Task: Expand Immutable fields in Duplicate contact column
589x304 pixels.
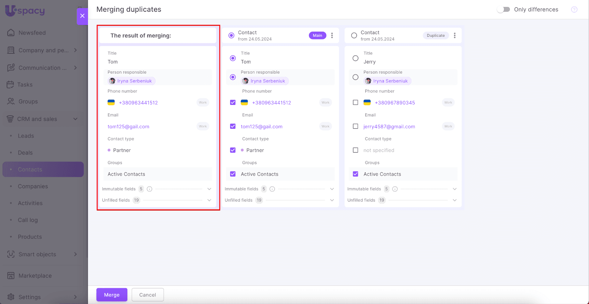Action: pos(454,189)
